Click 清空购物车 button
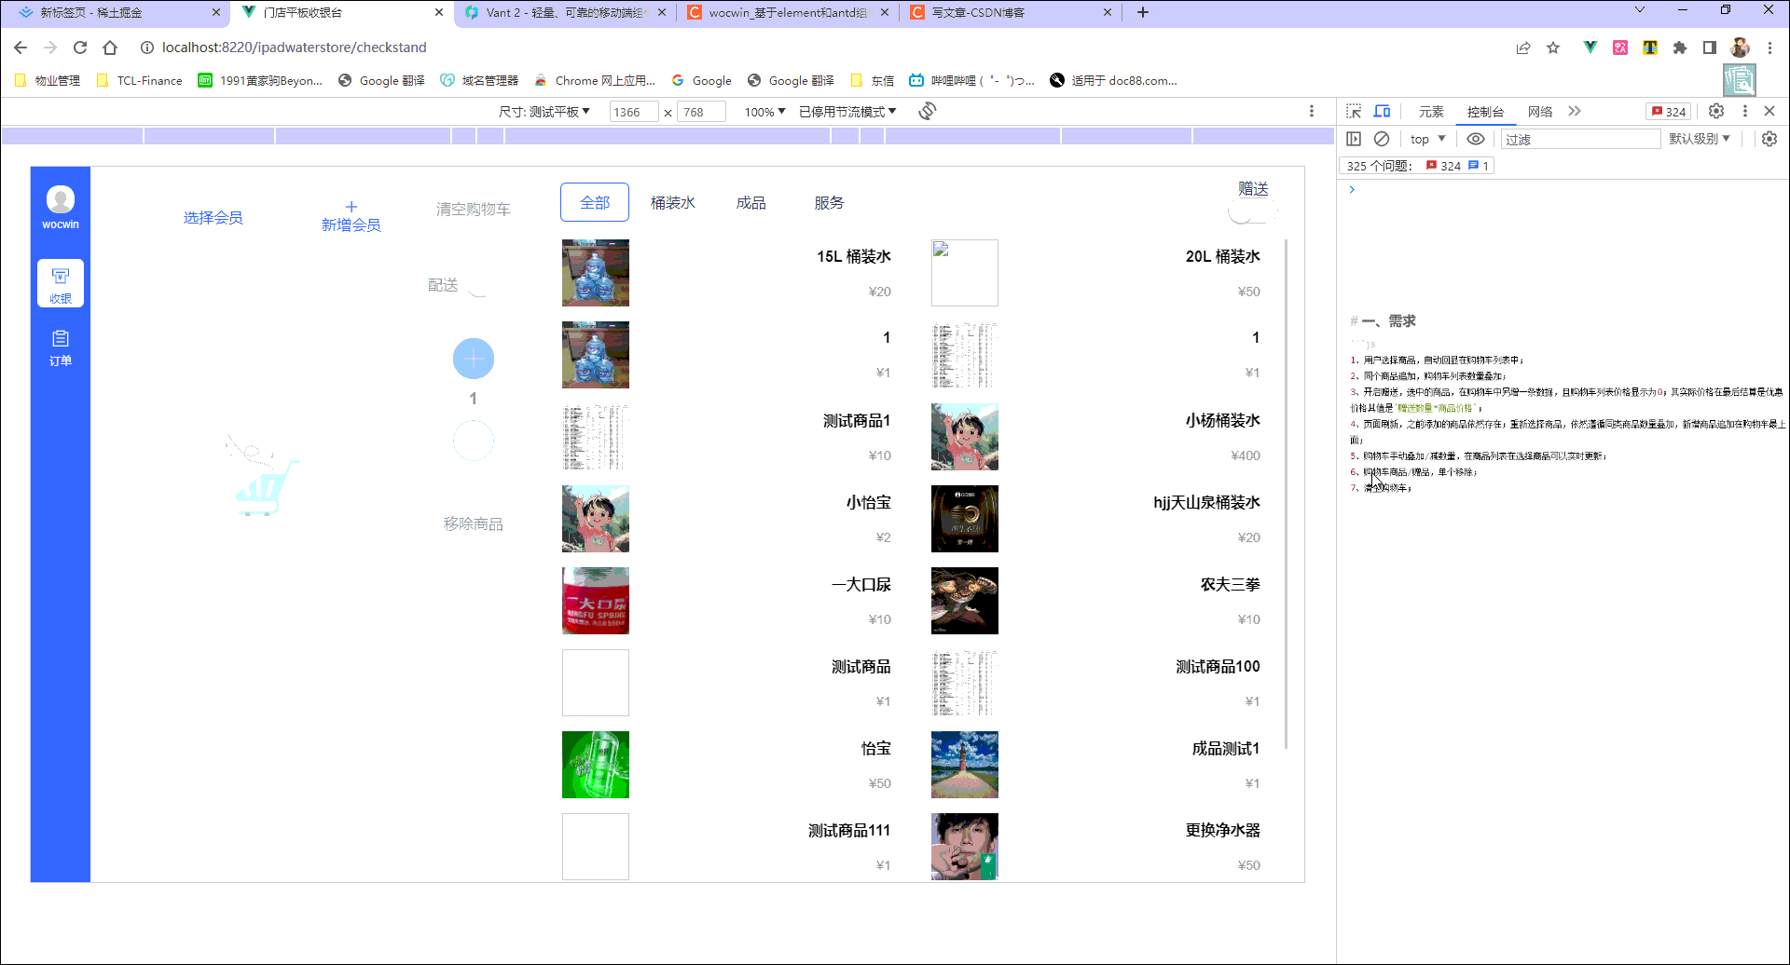 pos(474,209)
